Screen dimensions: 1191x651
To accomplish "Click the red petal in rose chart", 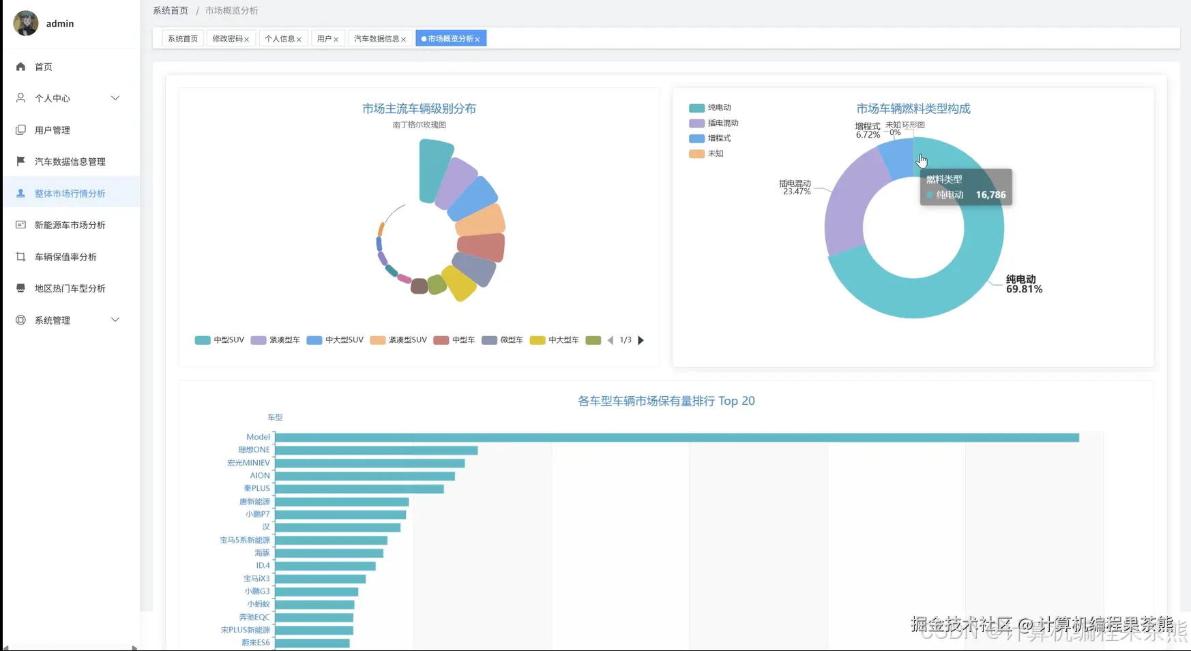I will pyautogui.click(x=482, y=247).
